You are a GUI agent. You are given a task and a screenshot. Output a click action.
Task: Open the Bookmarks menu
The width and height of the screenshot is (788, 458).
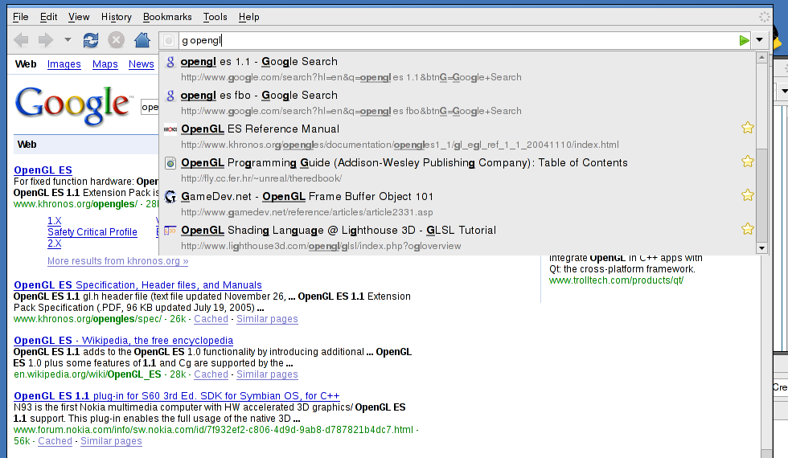167,17
